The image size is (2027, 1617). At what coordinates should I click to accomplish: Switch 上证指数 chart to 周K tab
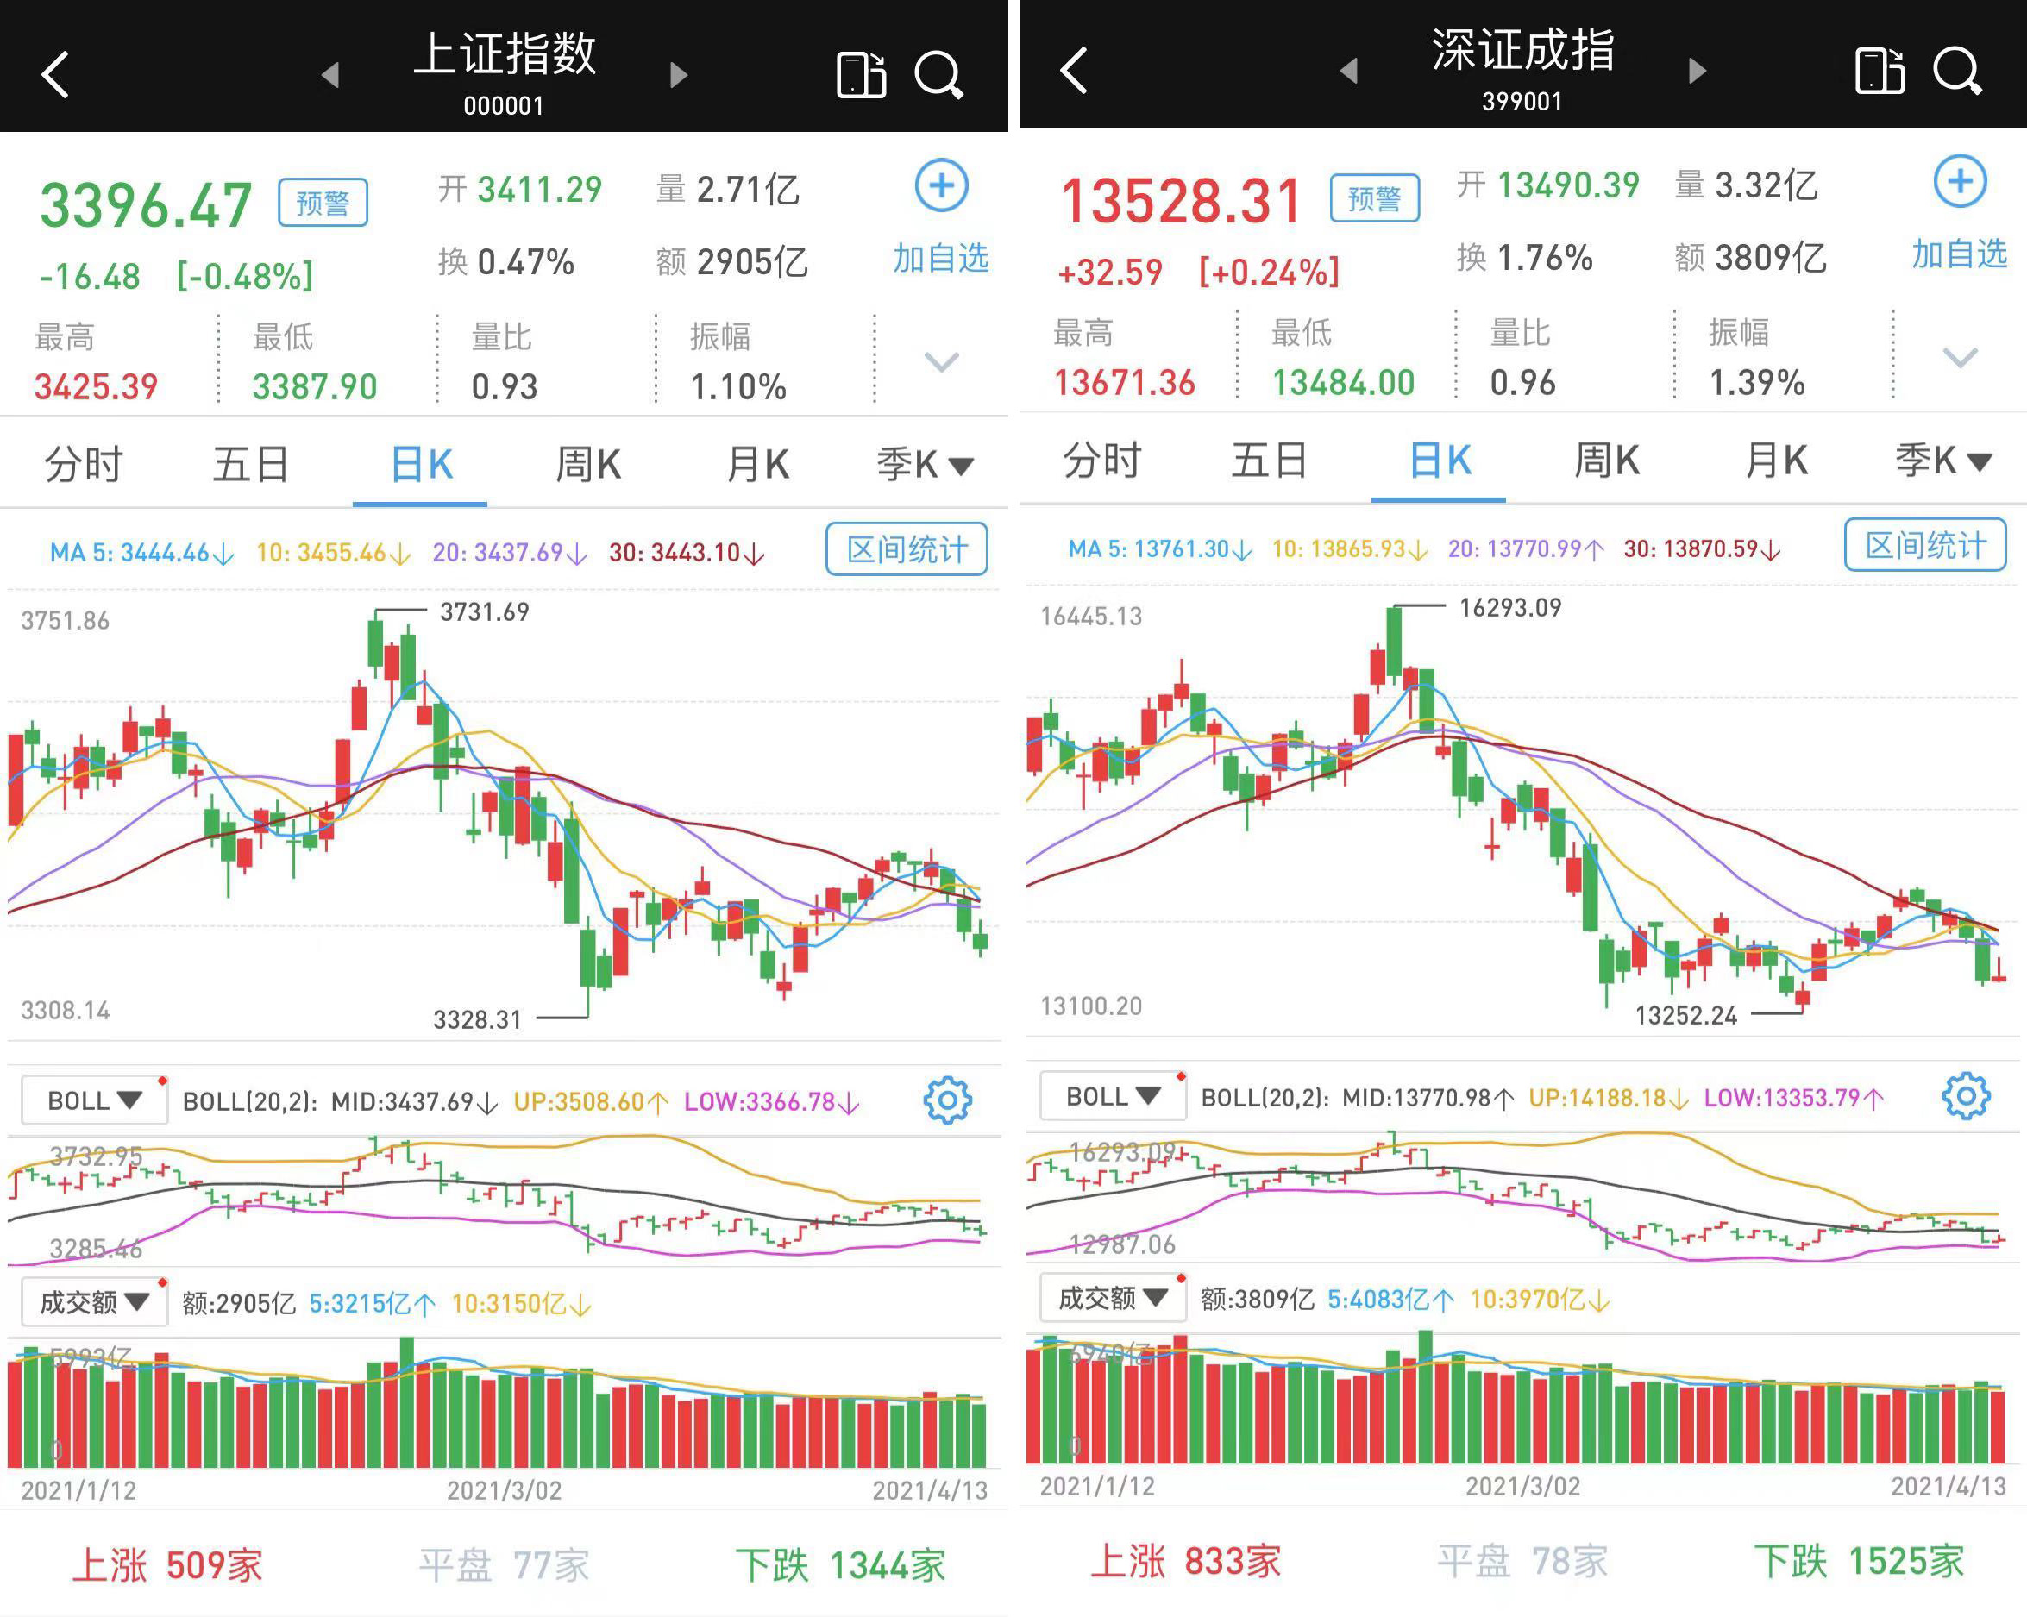click(587, 465)
